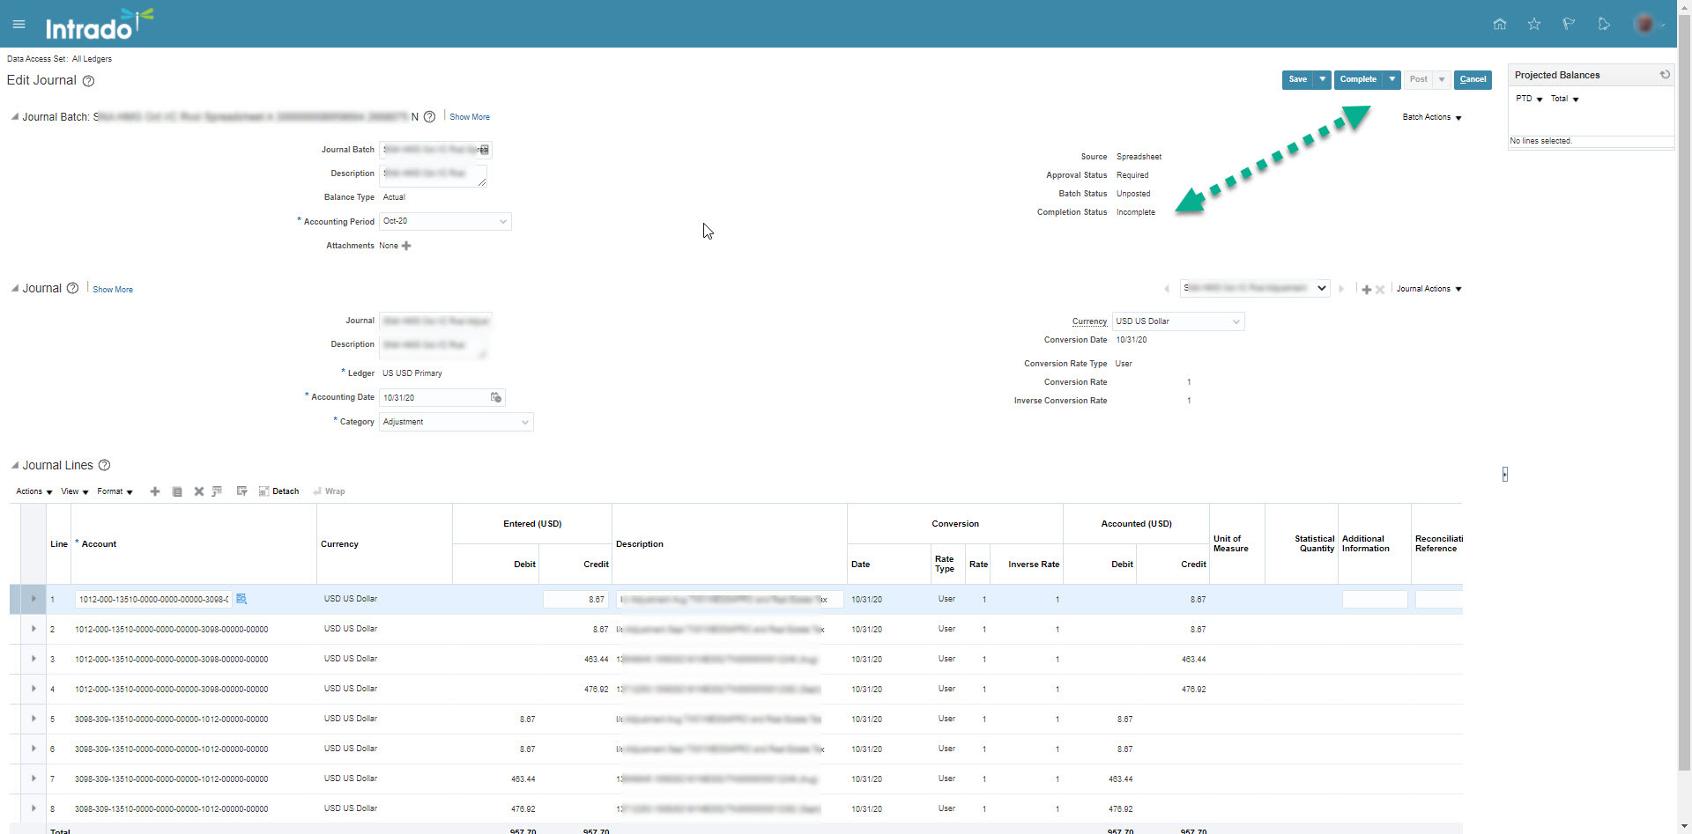This screenshot has height=834, width=1692.
Task: Open the Accounting Date calendar picker
Action: [496, 398]
